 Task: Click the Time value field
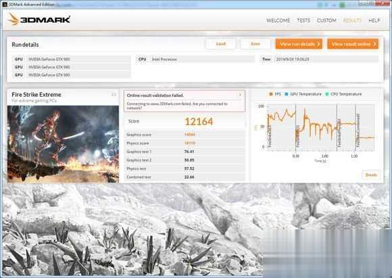click(x=326, y=60)
